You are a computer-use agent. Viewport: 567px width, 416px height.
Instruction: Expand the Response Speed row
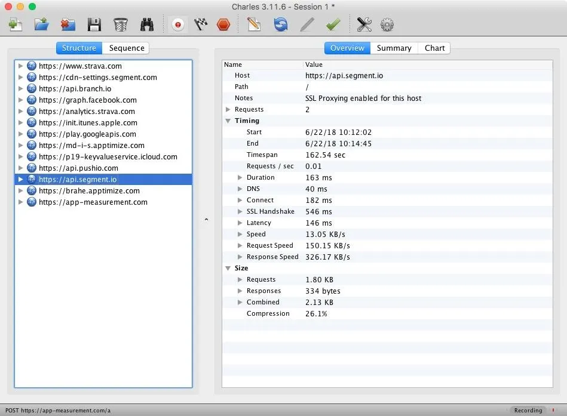pyautogui.click(x=240, y=257)
